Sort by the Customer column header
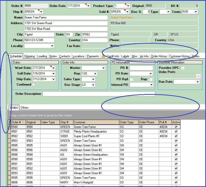This screenshot has height=187, width=206. pos(96,122)
